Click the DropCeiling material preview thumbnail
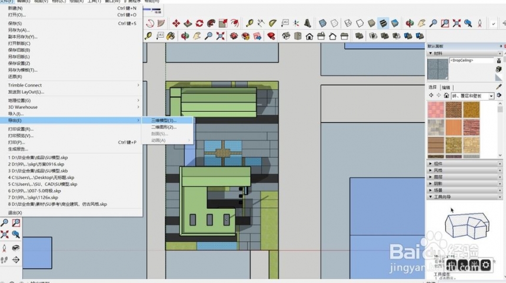The image size is (506, 283). (x=438, y=69)
